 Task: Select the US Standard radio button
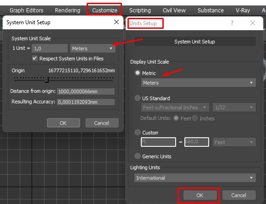(x=138, y=98)
